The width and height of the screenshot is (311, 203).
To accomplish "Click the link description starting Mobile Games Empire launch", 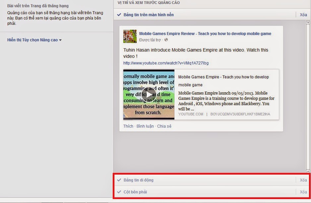I will [x=226, y=101].
